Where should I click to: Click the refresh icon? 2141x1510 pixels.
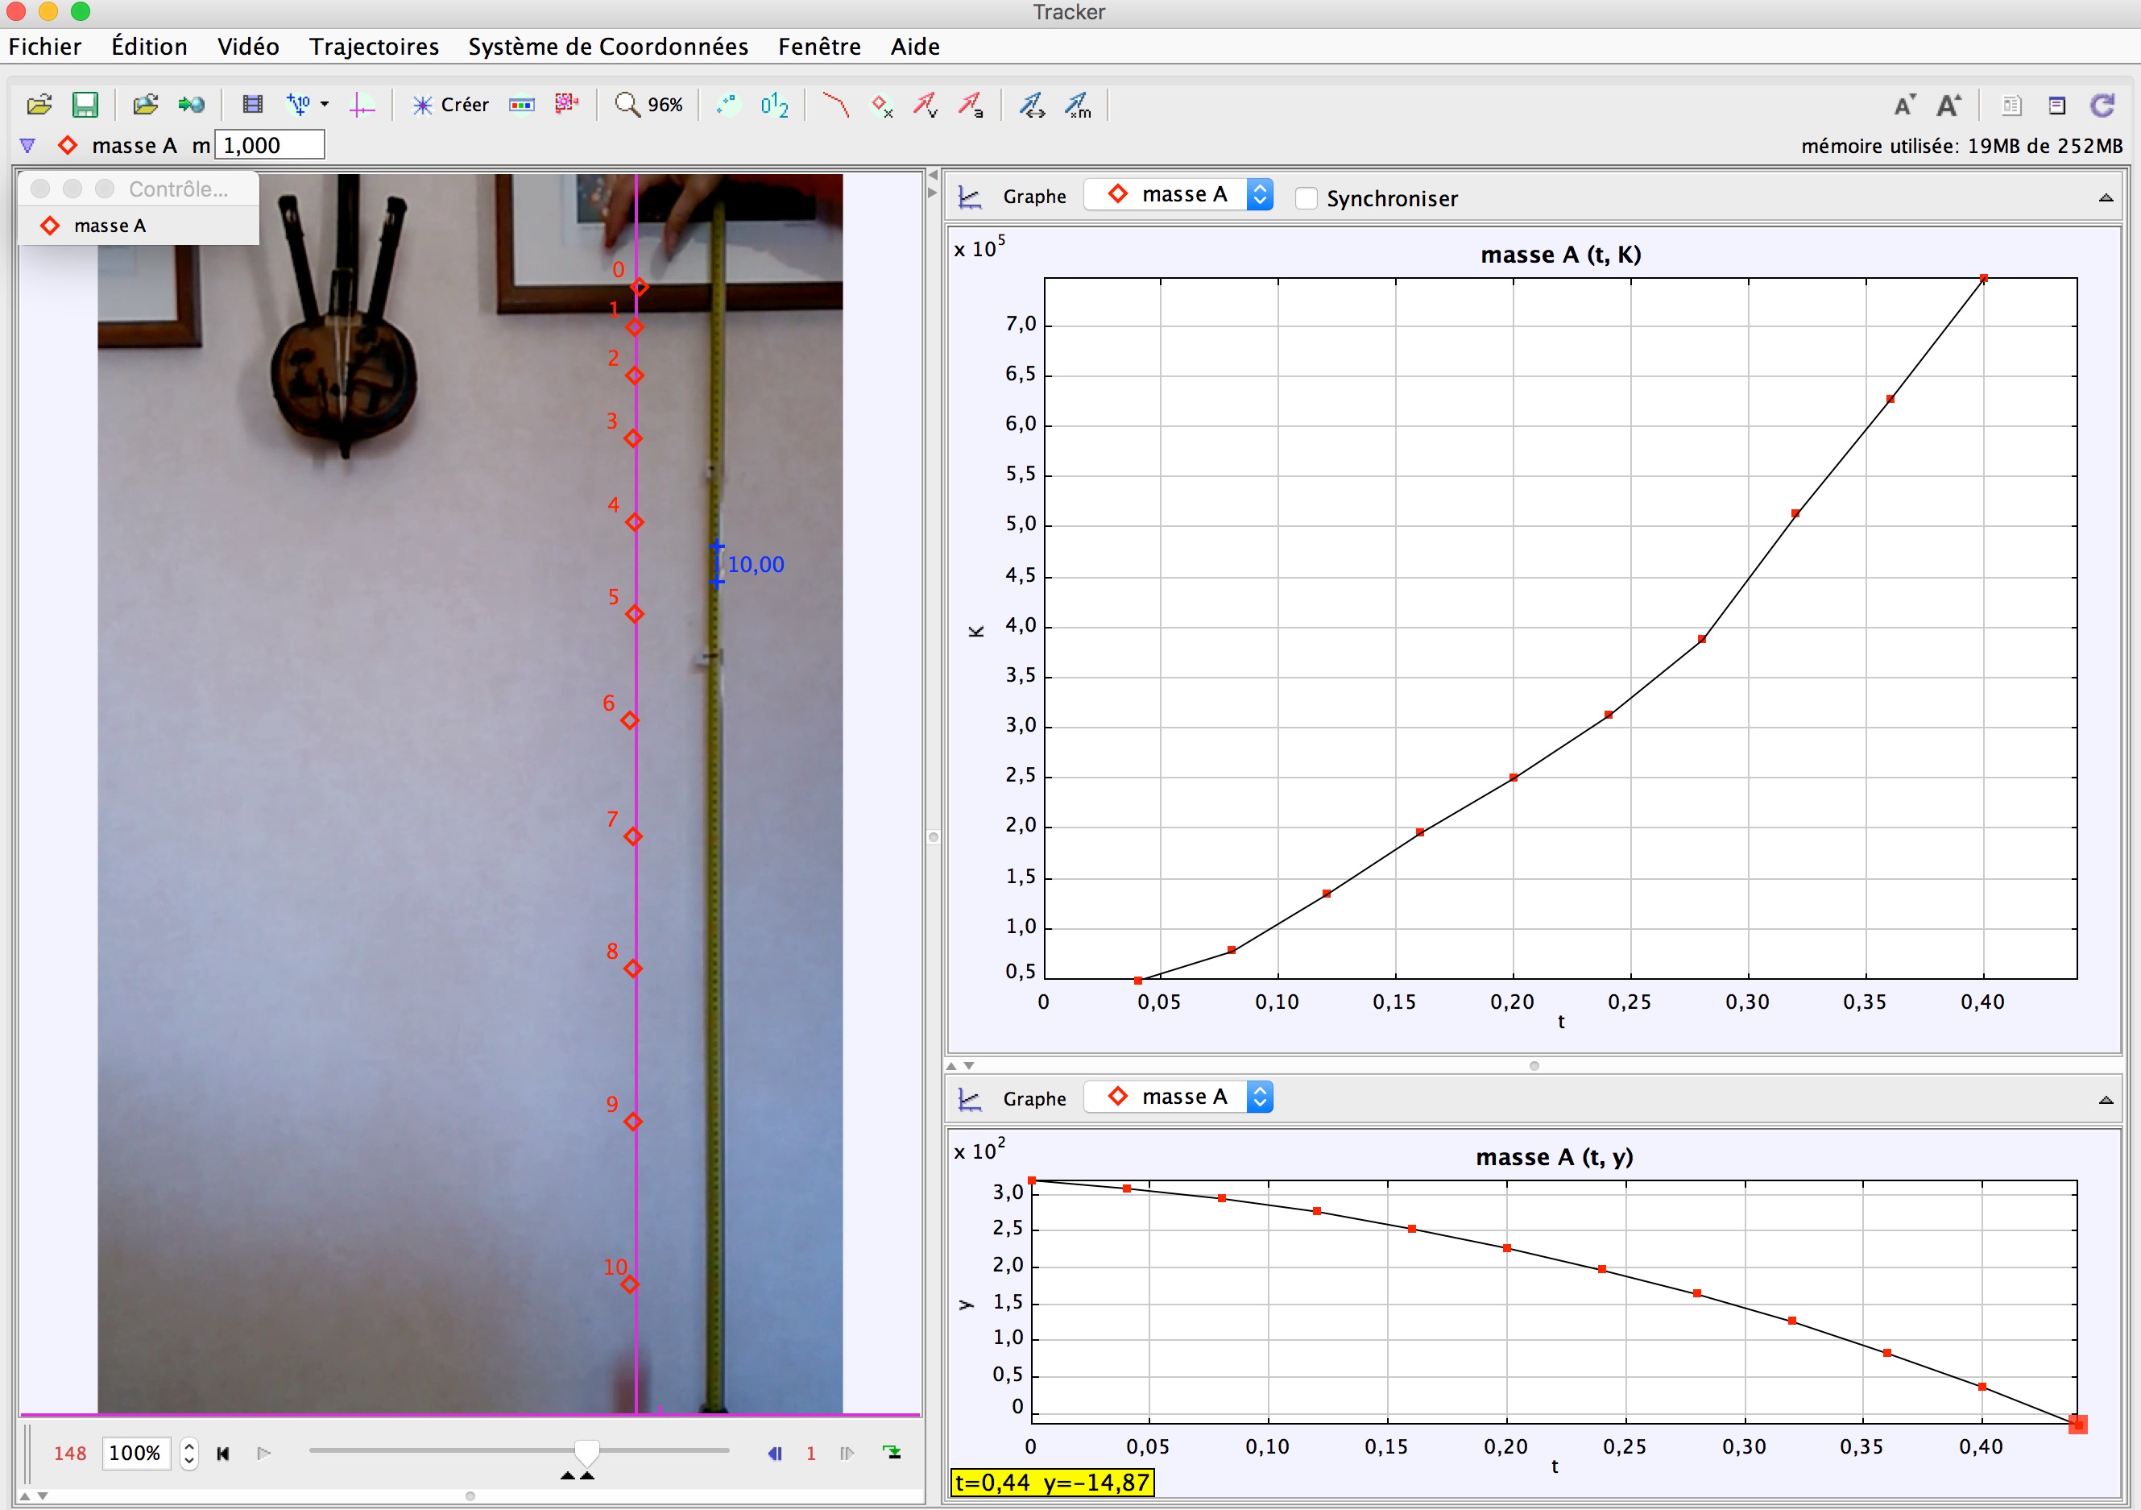[2102, 106]
